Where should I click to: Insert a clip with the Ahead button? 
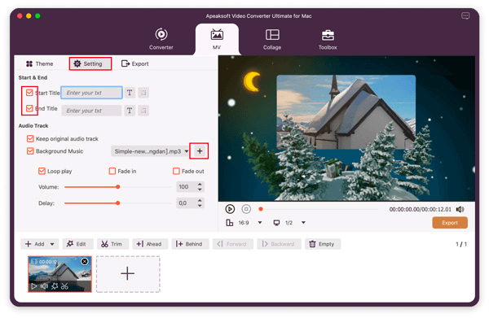coord(150,244)
